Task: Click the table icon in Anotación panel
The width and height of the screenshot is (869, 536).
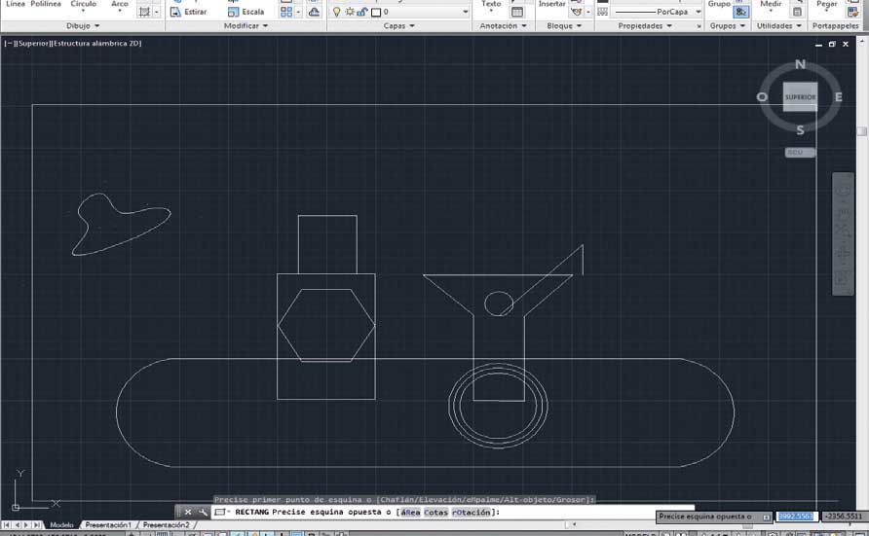Action: click(517, 12)
